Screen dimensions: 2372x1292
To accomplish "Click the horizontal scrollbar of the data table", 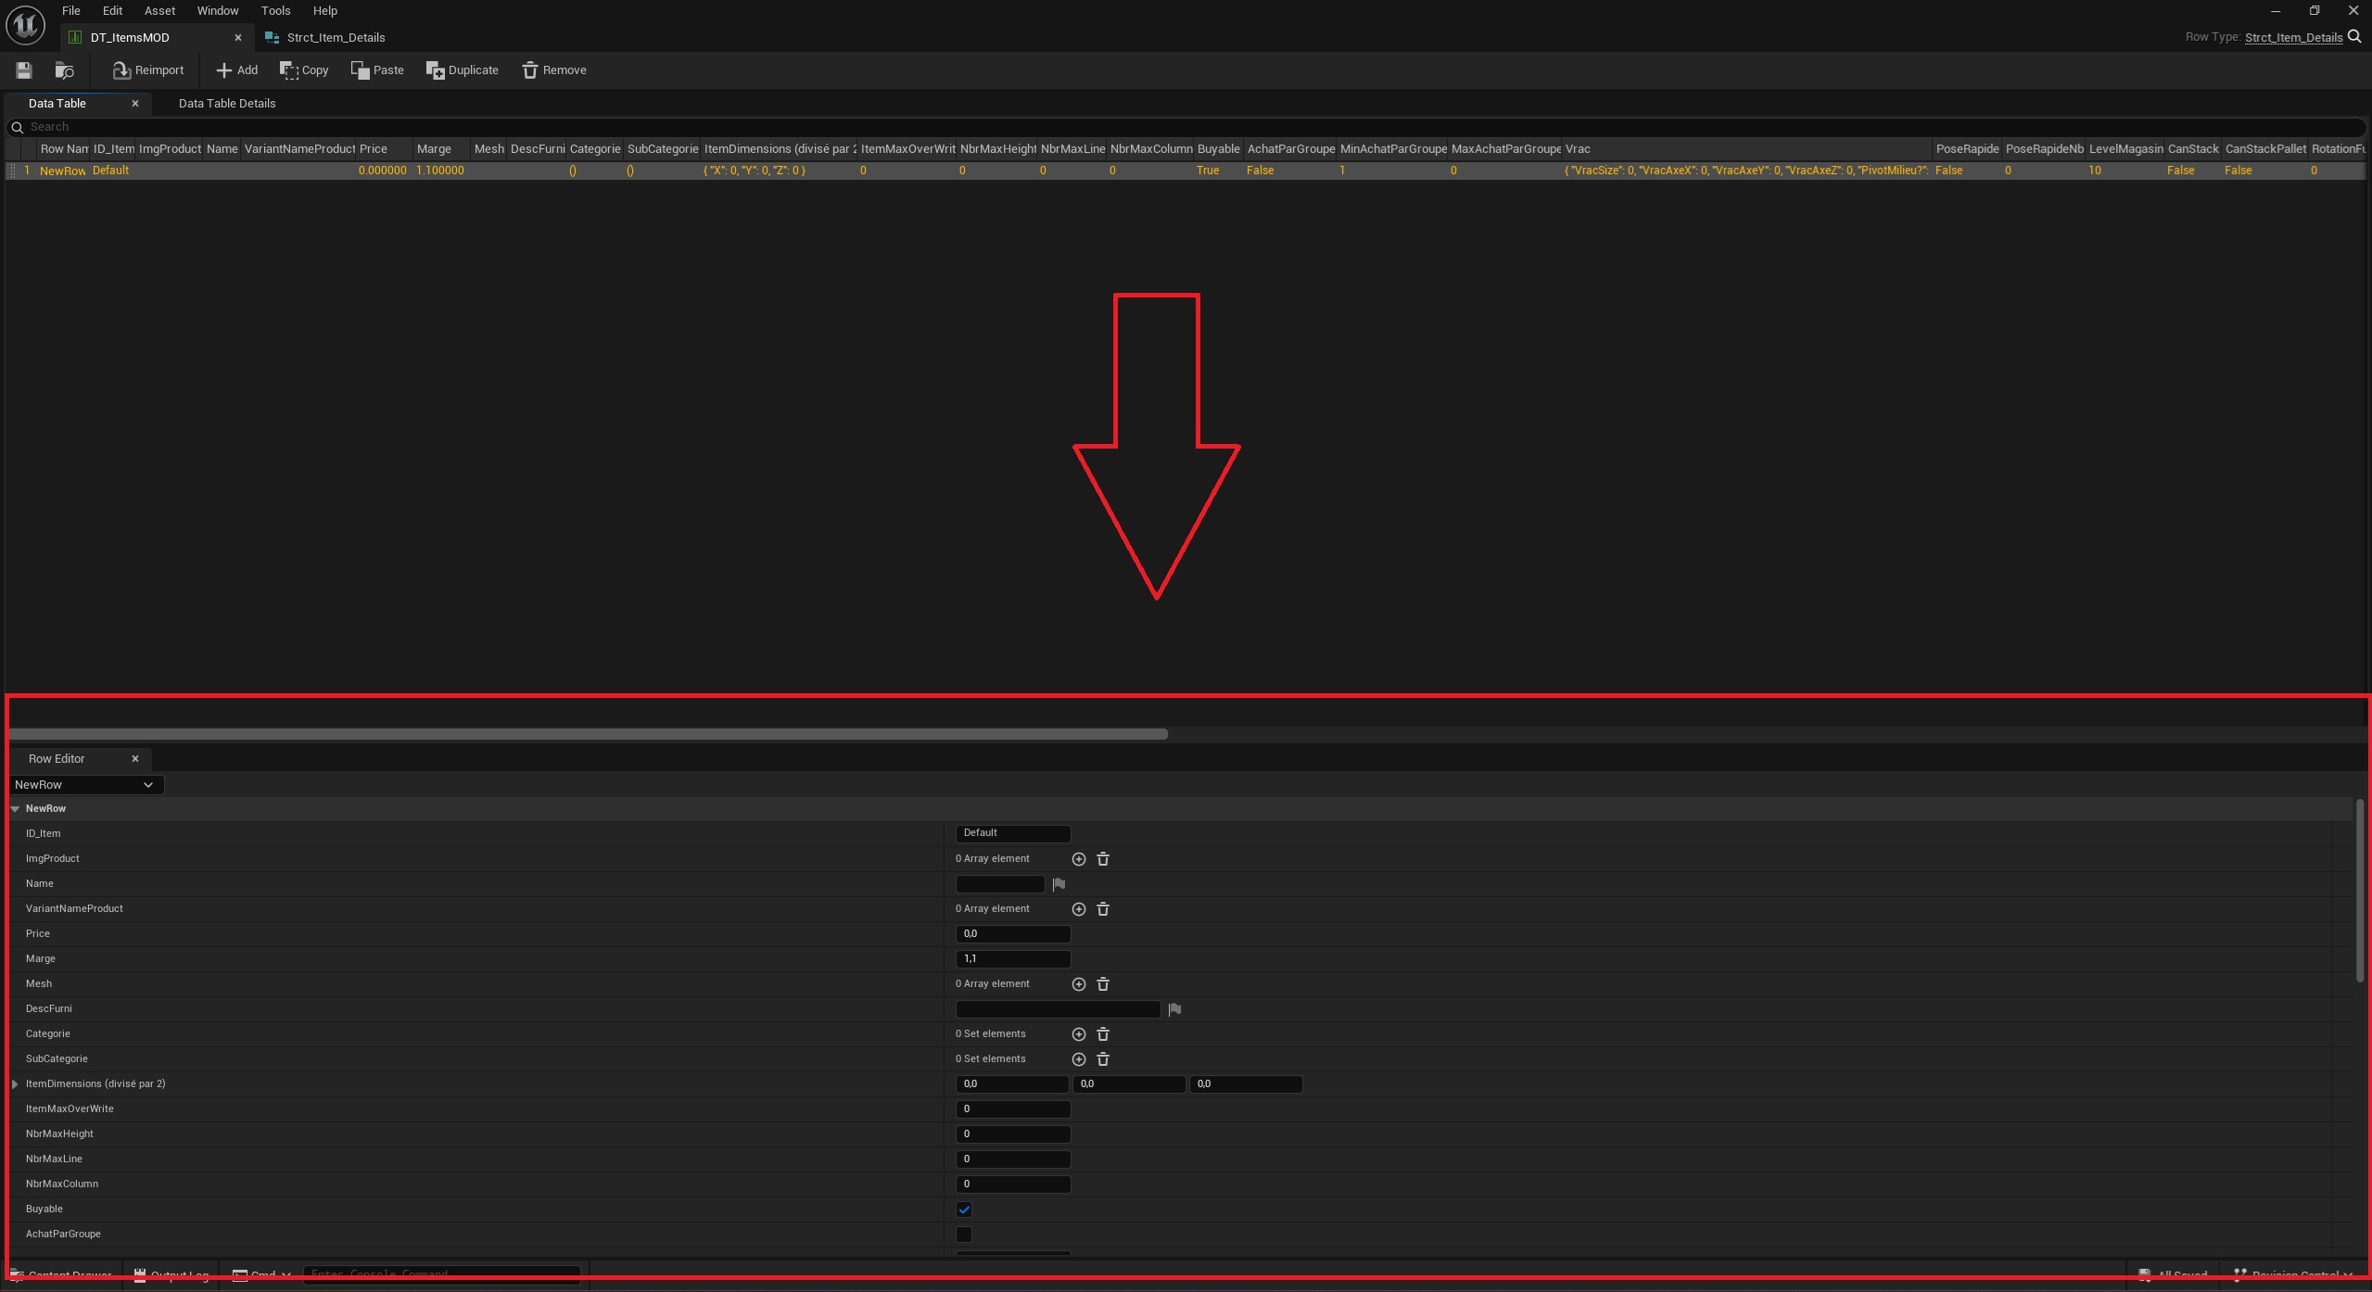I will click(x=589, y=734).
